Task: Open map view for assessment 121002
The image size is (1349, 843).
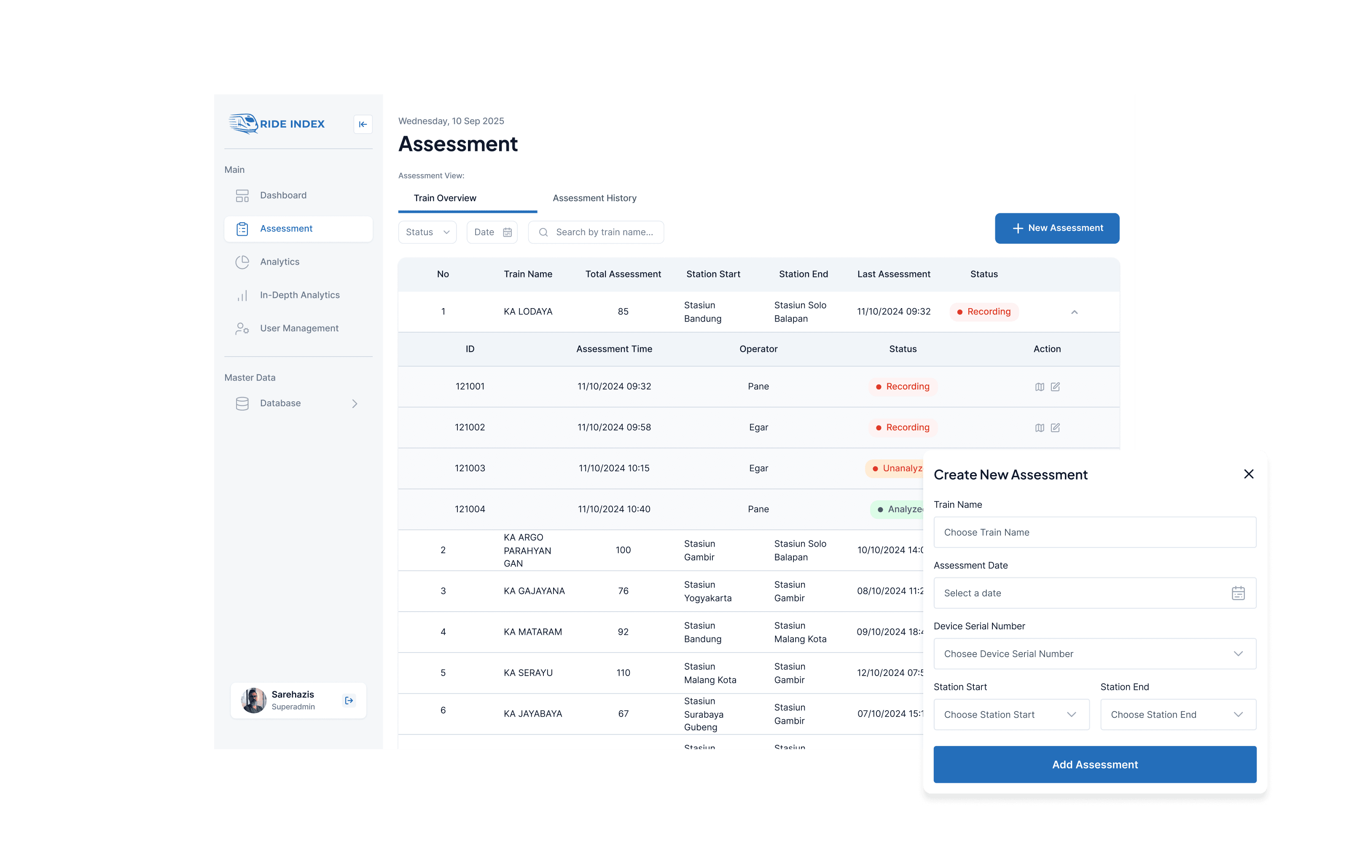Action: (1040, 428)
